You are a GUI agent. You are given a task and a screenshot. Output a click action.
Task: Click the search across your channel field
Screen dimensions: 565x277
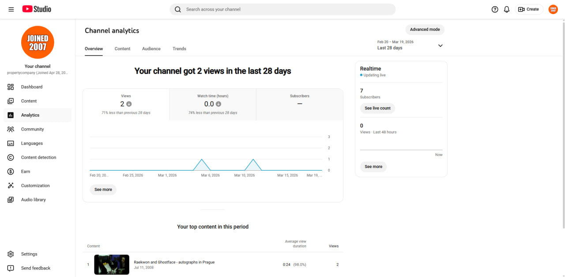(x=282, y=9)
